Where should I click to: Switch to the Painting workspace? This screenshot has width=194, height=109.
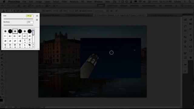135,6
